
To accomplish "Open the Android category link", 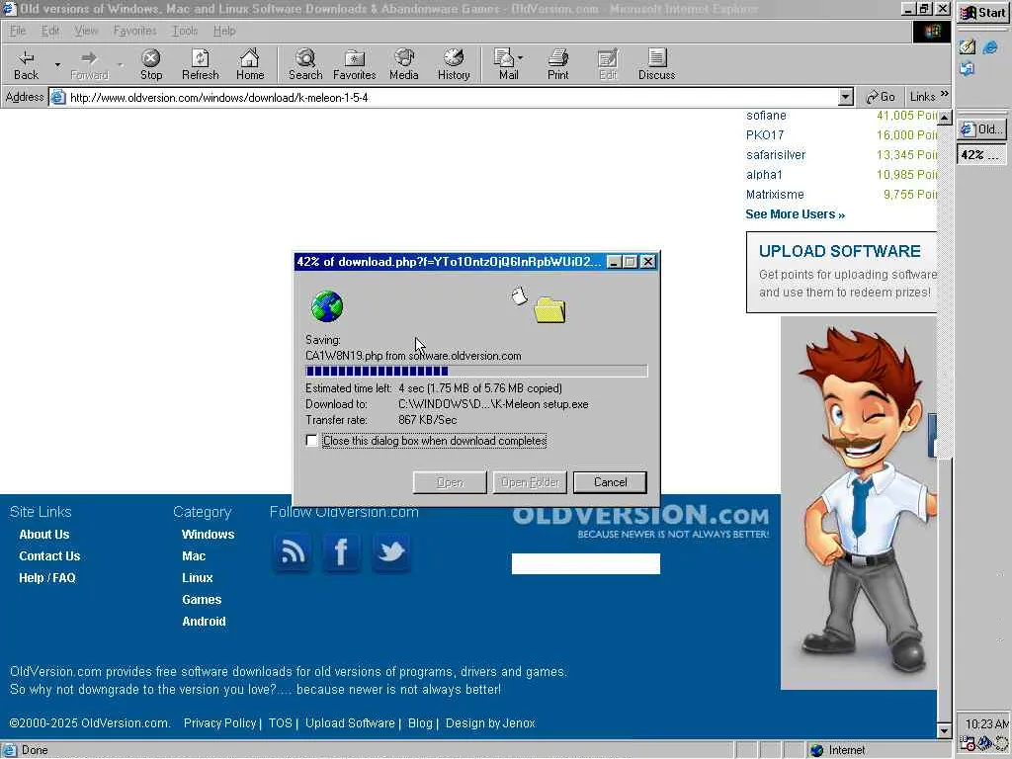I will pyautogui.click(x=204, y=622).
